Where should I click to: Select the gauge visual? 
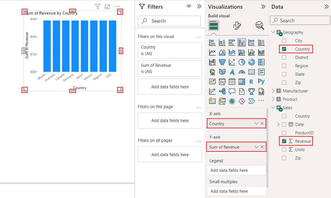pos(241,72)
